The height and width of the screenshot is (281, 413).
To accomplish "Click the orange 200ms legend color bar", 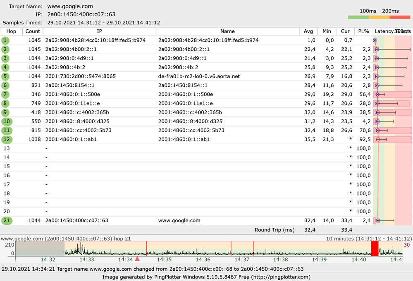I will 379,17.
